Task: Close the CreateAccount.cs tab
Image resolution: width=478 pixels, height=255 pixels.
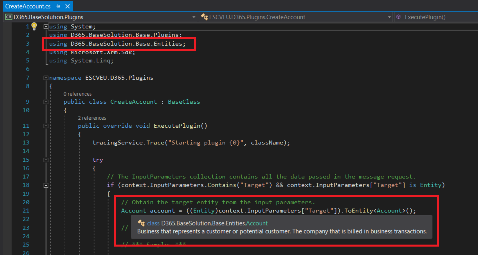Action: (67, 6)
